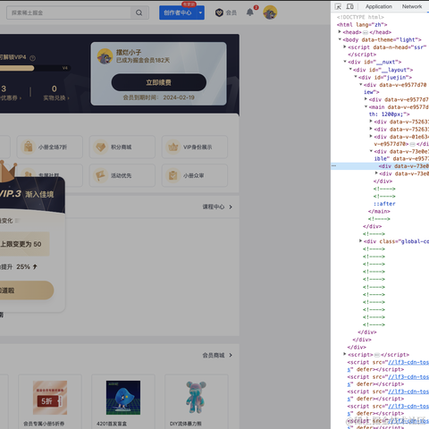Viewport: 429px width, 429px height.
Task: Click 会员到期时间 2024-02-19 text
Action: pos(158,97)
